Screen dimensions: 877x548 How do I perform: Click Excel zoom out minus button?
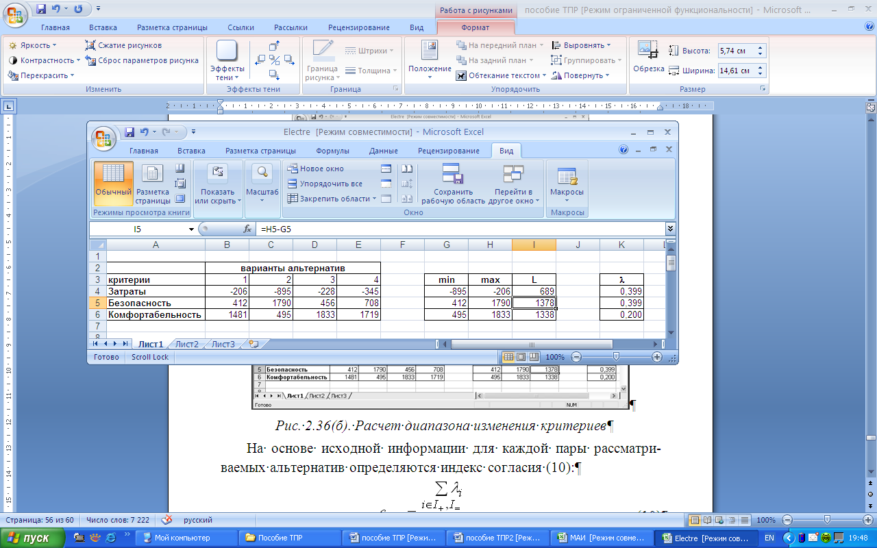(x=576, y=357)
